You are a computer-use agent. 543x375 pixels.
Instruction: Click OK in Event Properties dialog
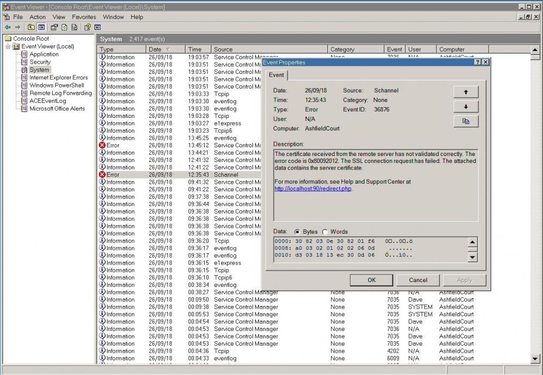tap(371, 280)
